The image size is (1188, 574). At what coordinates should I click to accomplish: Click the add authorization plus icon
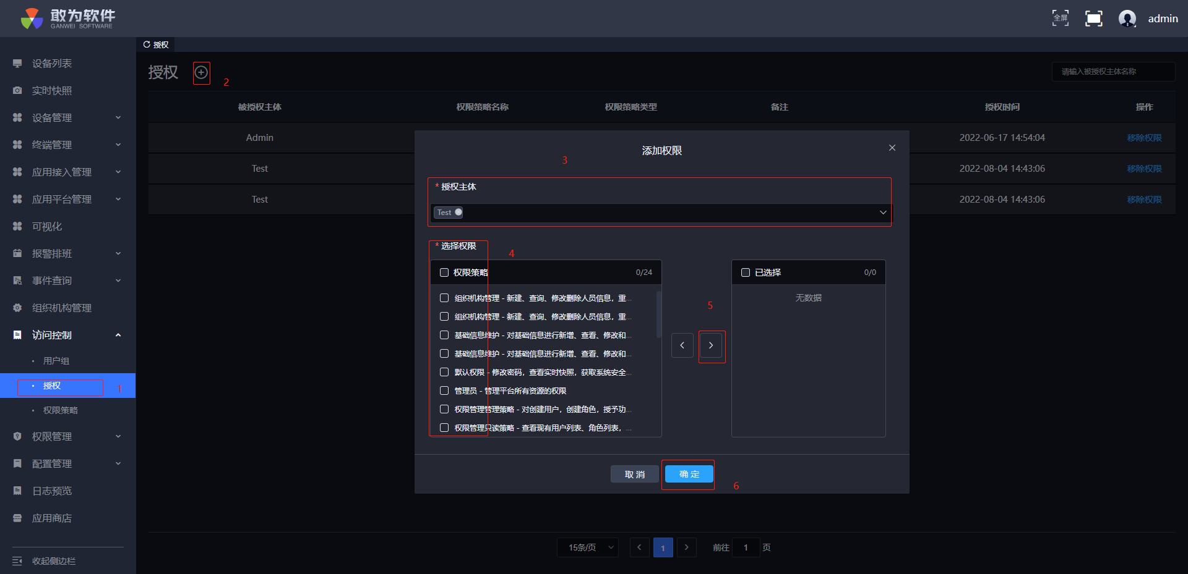[x=201, y=72]
